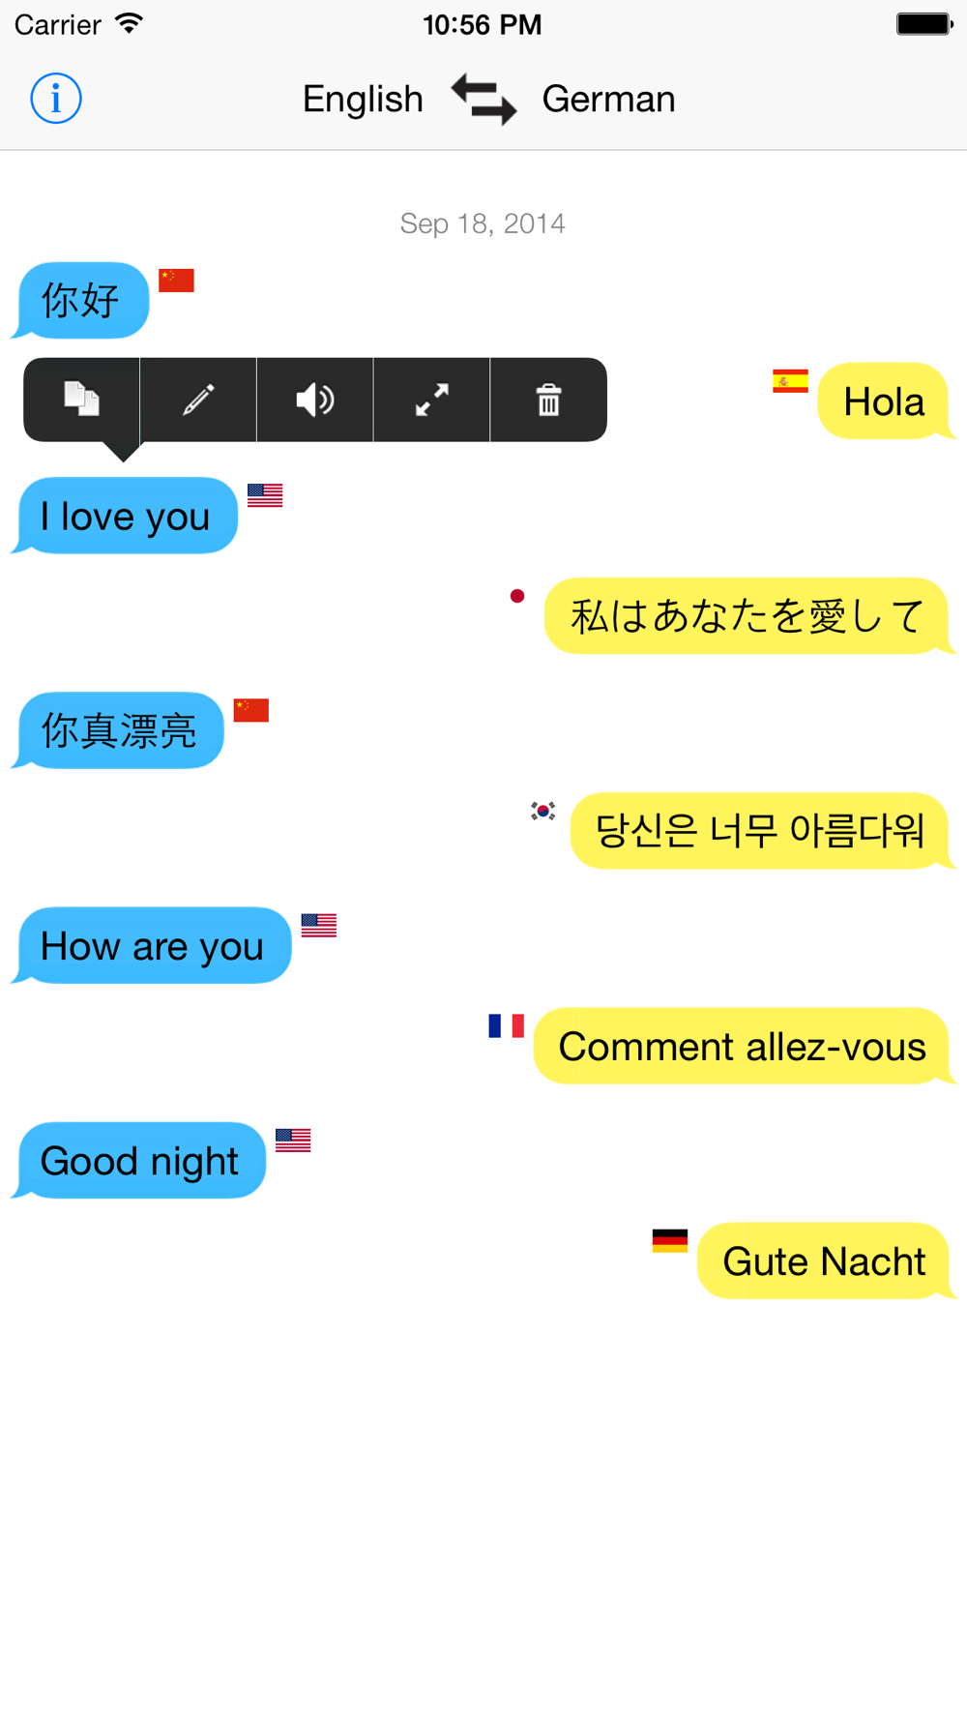
Task: Tap the 你好 message bubble
Action: 81,300
